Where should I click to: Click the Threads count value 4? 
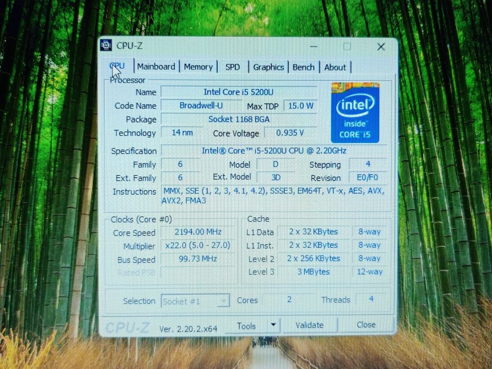point(372,299)
